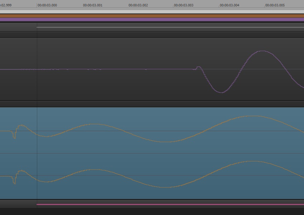The width and height of the screenshot is (304, 215).
Task: Click the 00:00:03.003 ruler timestamp
Action: 184,5
